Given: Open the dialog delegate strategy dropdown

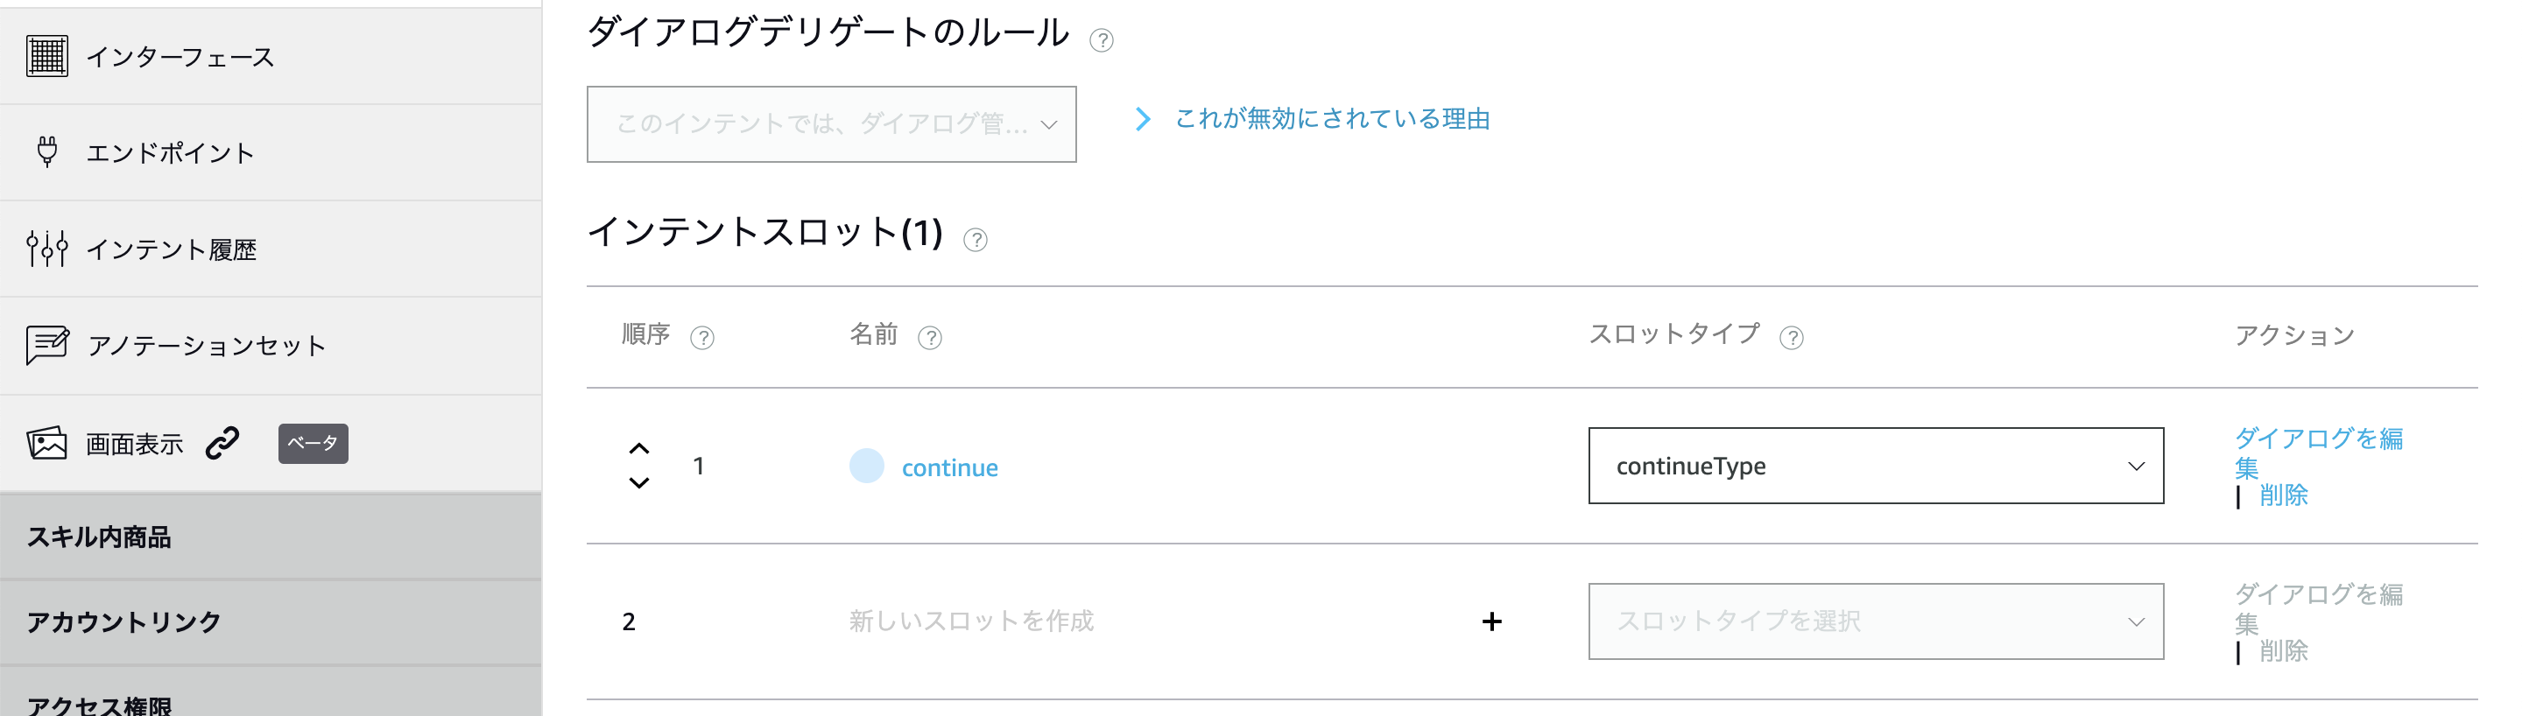Looking at the screenshot, I should pos(831,124).
